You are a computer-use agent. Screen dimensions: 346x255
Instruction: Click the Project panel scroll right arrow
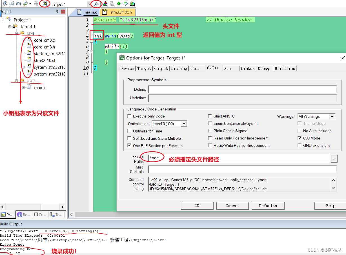(63, 207)
